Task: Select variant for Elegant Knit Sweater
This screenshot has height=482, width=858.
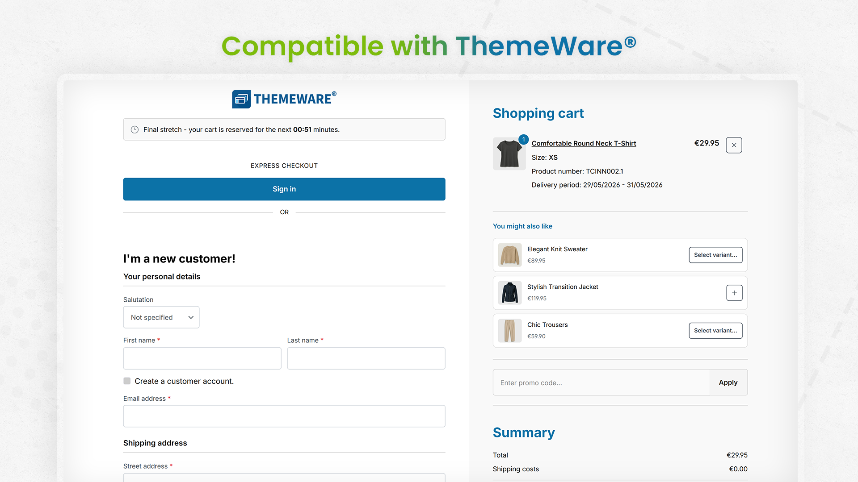Action: (715, 255)
